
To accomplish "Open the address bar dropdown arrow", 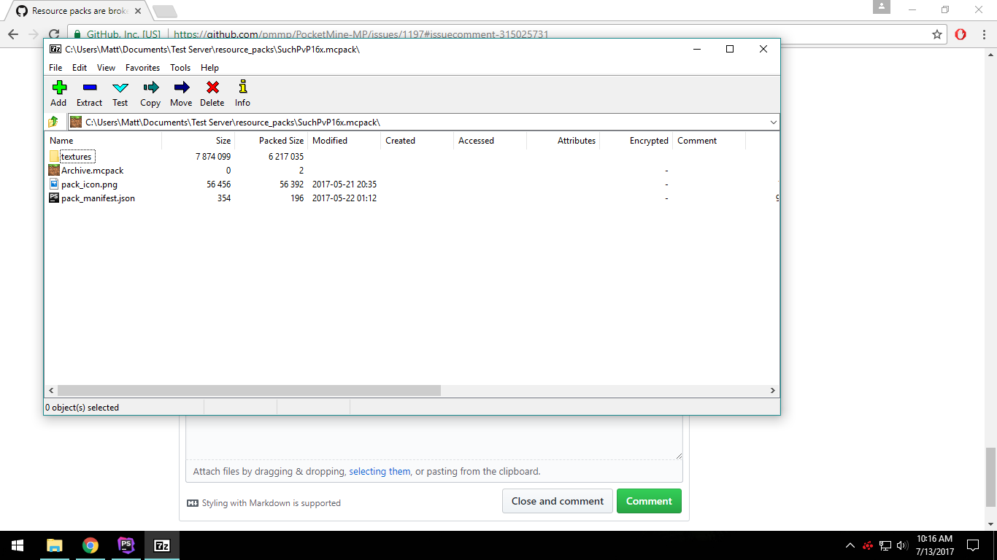I will point(773,122).
